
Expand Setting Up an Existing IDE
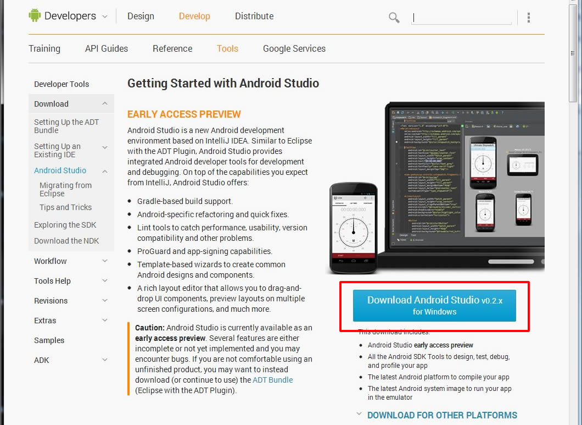105,147
